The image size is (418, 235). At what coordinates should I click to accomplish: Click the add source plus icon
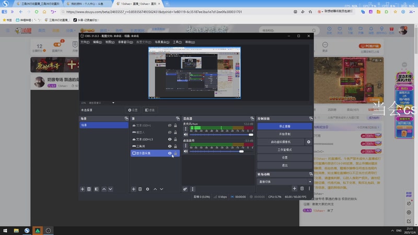point(133,189)
